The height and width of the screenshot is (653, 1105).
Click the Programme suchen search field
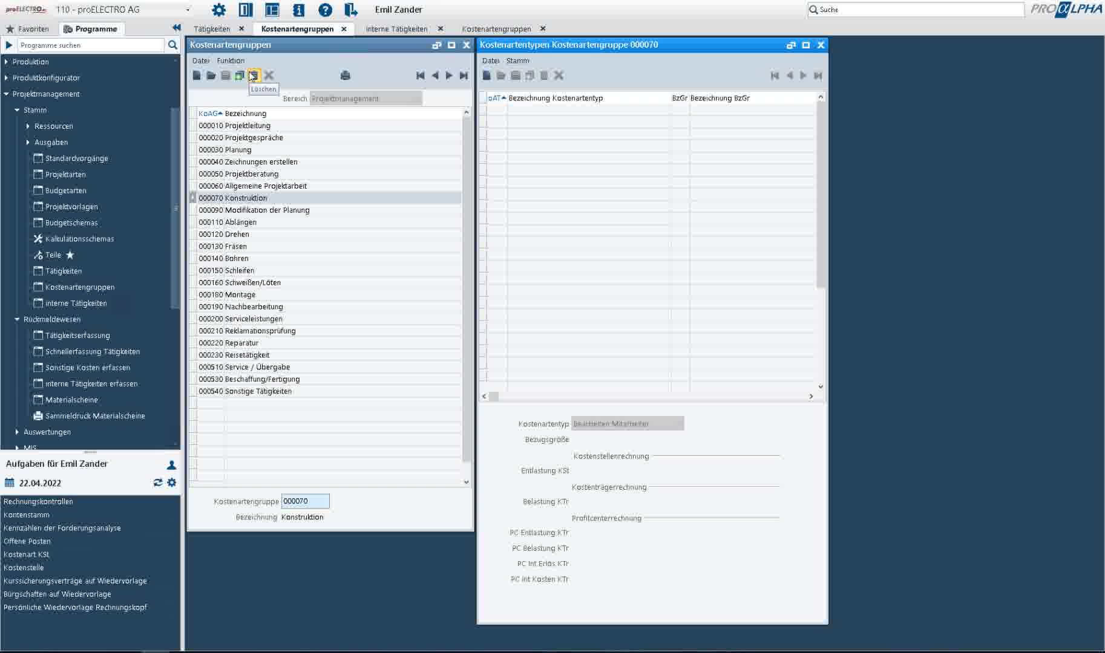click(91, 45)
